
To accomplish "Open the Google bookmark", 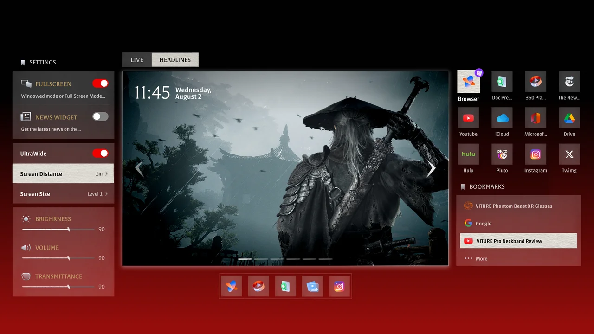I will [518, 223].
